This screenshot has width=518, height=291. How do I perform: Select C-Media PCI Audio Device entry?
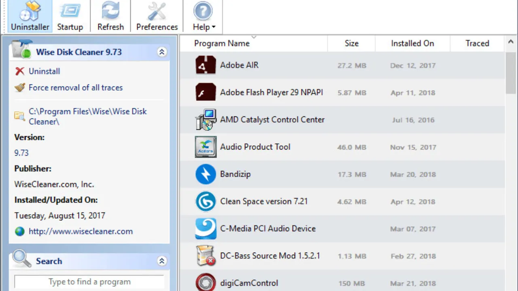pos(268,228)
